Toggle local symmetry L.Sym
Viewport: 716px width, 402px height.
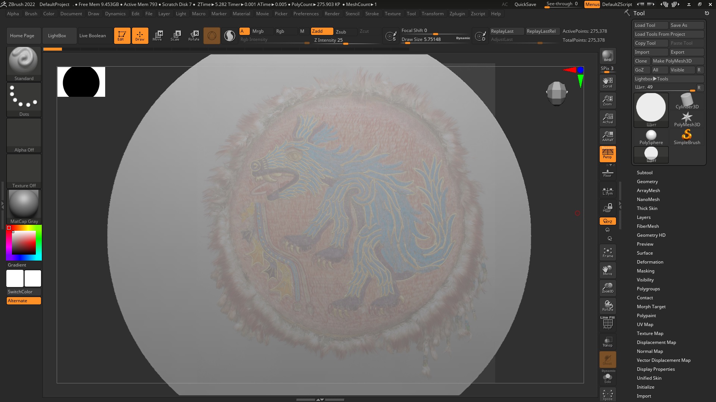[x=607, y=191]
